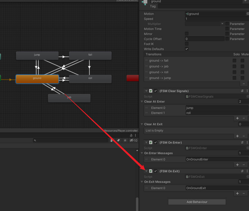Screen dimensions: 249x211
Task: Open object picker for FSMClearSignals script
Action: click(x=247, y=96)
